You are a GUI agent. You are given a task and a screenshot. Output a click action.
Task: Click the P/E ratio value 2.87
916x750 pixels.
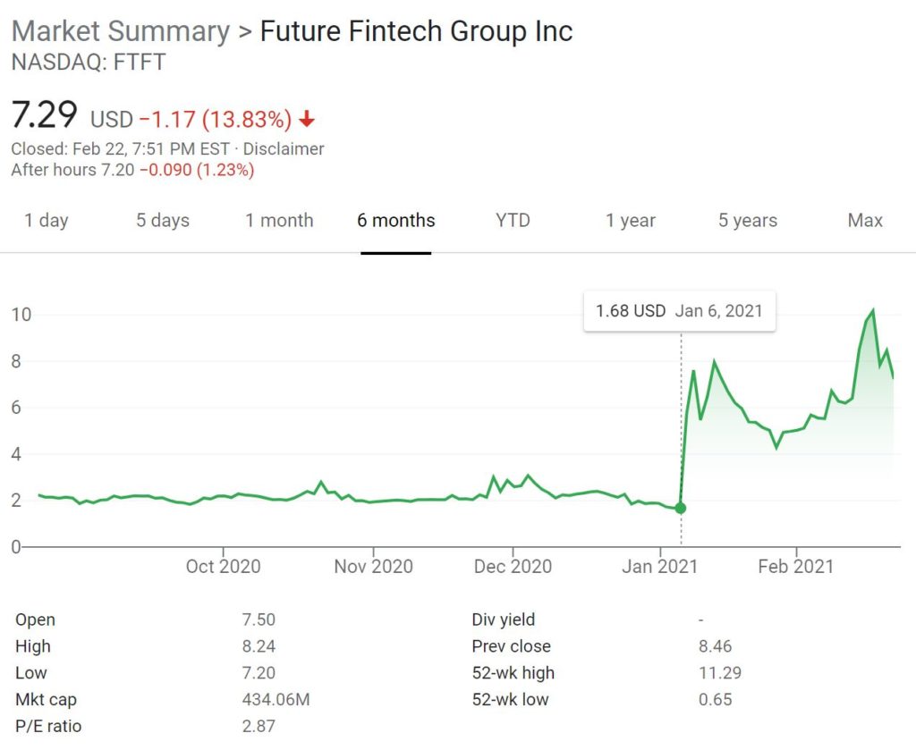[258, 726]
